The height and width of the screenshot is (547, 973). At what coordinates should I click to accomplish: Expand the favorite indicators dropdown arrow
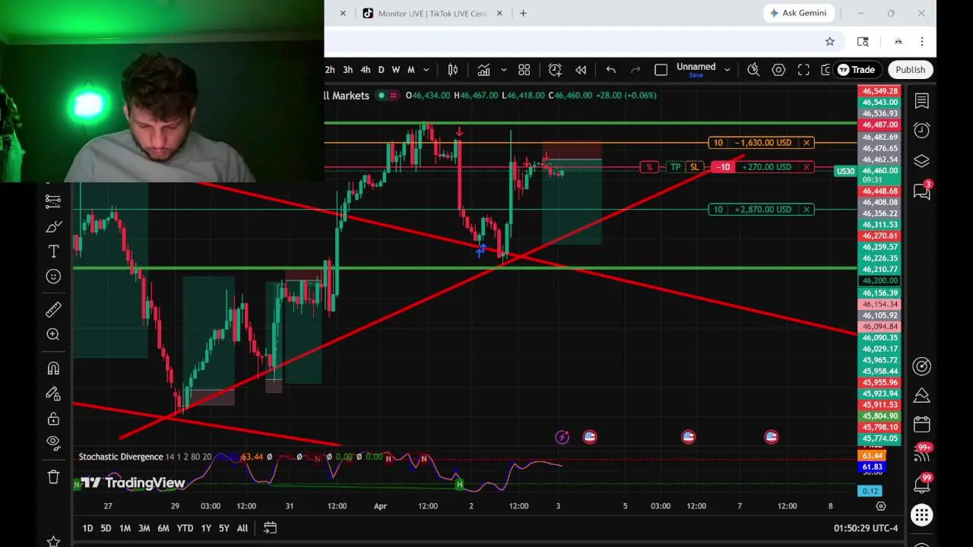(x=503, y=70)
